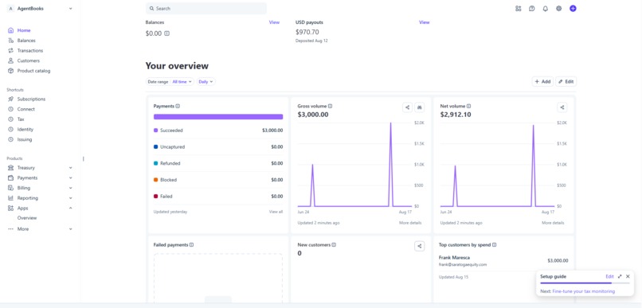Click the Uncaptured blue color swatch
Screen dimensions: 642x308
pos(156,147)
